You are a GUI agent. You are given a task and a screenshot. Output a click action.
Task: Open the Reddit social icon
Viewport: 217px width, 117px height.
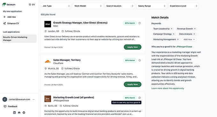(x=24, y=113)
